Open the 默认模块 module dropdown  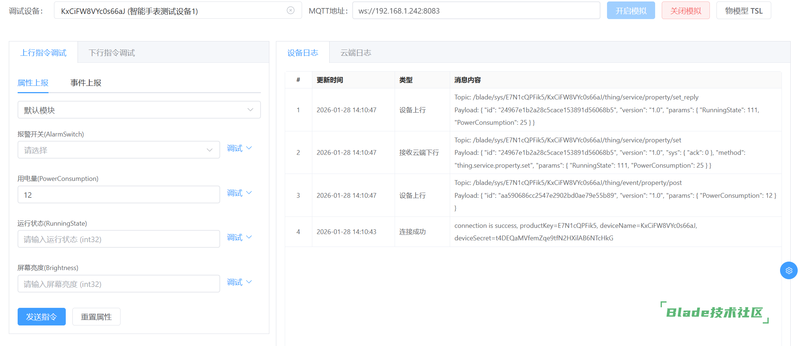139,110
